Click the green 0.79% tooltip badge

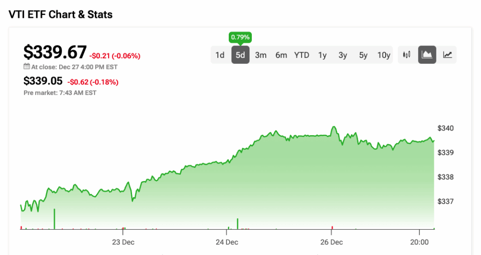(240, 37)
